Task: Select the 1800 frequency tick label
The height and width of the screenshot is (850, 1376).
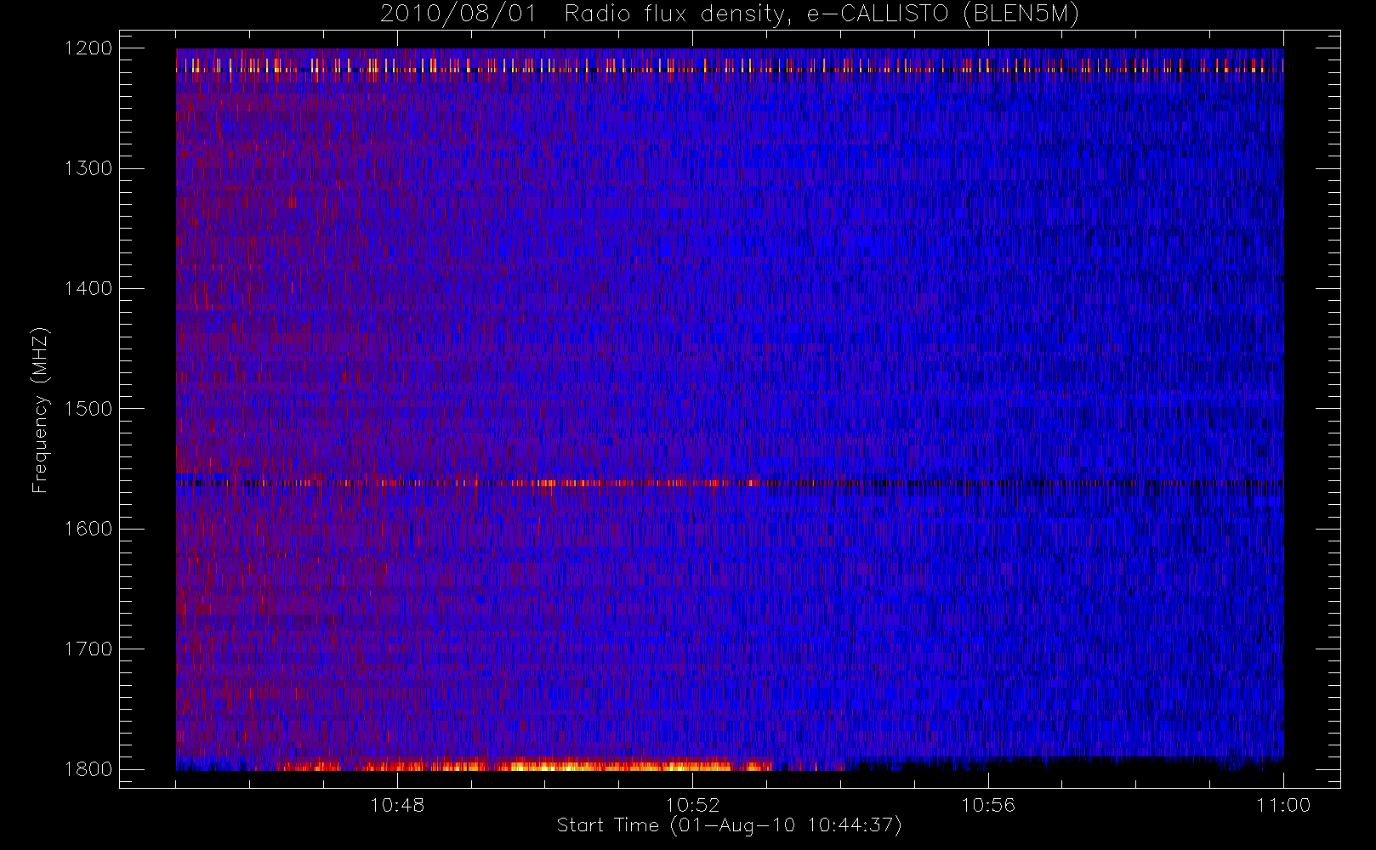Action: [88, 768]
